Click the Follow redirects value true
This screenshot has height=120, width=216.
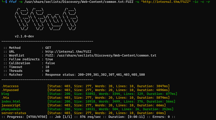(x=49, y=59)
